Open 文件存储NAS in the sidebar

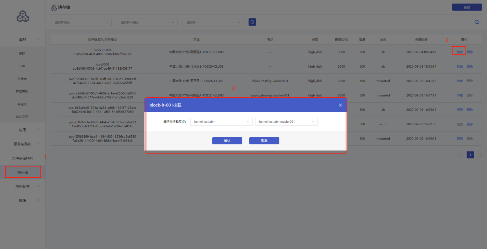pos(23,158)
